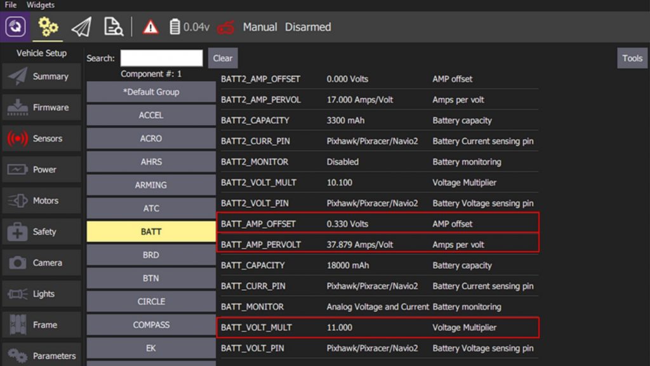Select the COMPASS parameter group

coord(151,325)
